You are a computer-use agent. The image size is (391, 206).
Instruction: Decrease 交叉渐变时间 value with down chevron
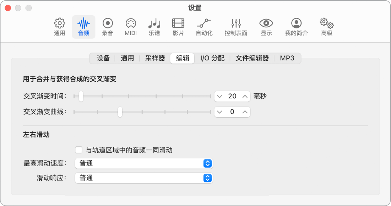point(219,96)
